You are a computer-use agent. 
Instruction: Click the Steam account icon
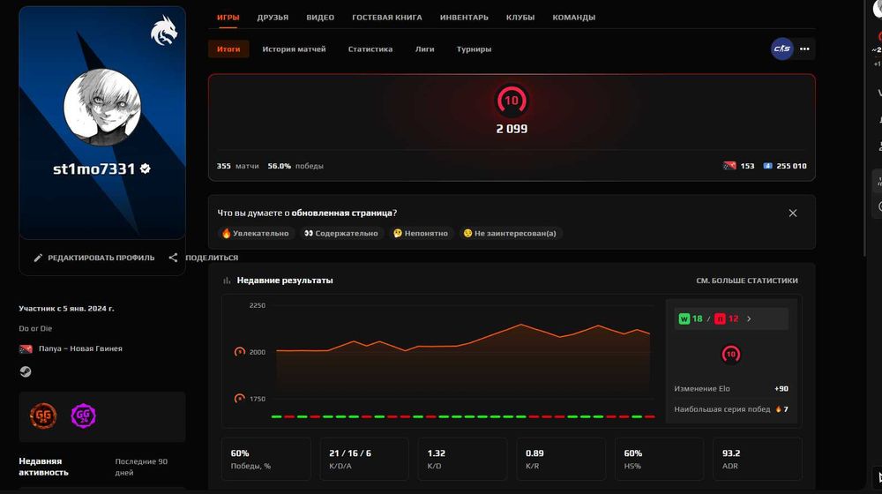(26, 371)
